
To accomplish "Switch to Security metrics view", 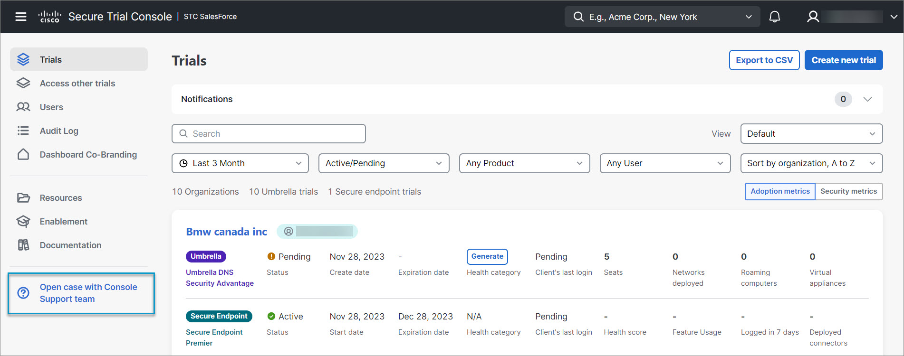I will point(849,191).
